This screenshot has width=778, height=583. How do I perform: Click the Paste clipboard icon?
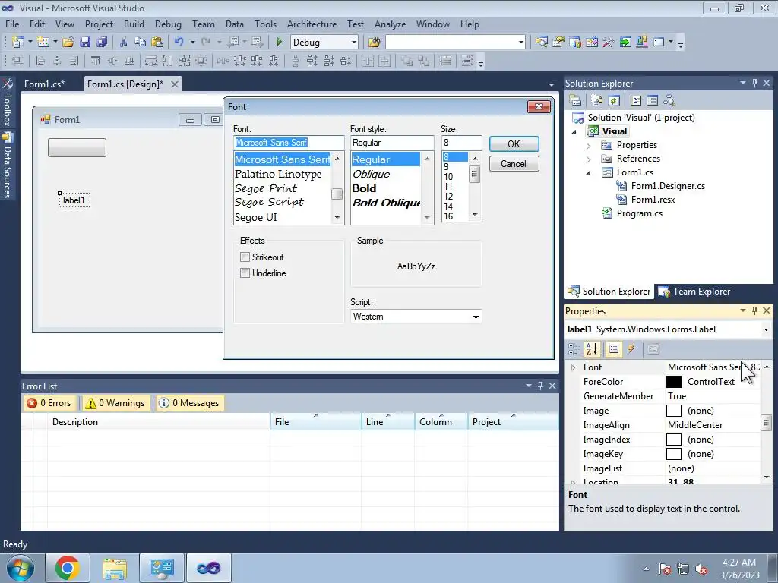tap(157, 43)
